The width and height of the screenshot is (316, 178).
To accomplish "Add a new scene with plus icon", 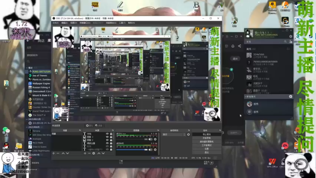I will point(54,153).
